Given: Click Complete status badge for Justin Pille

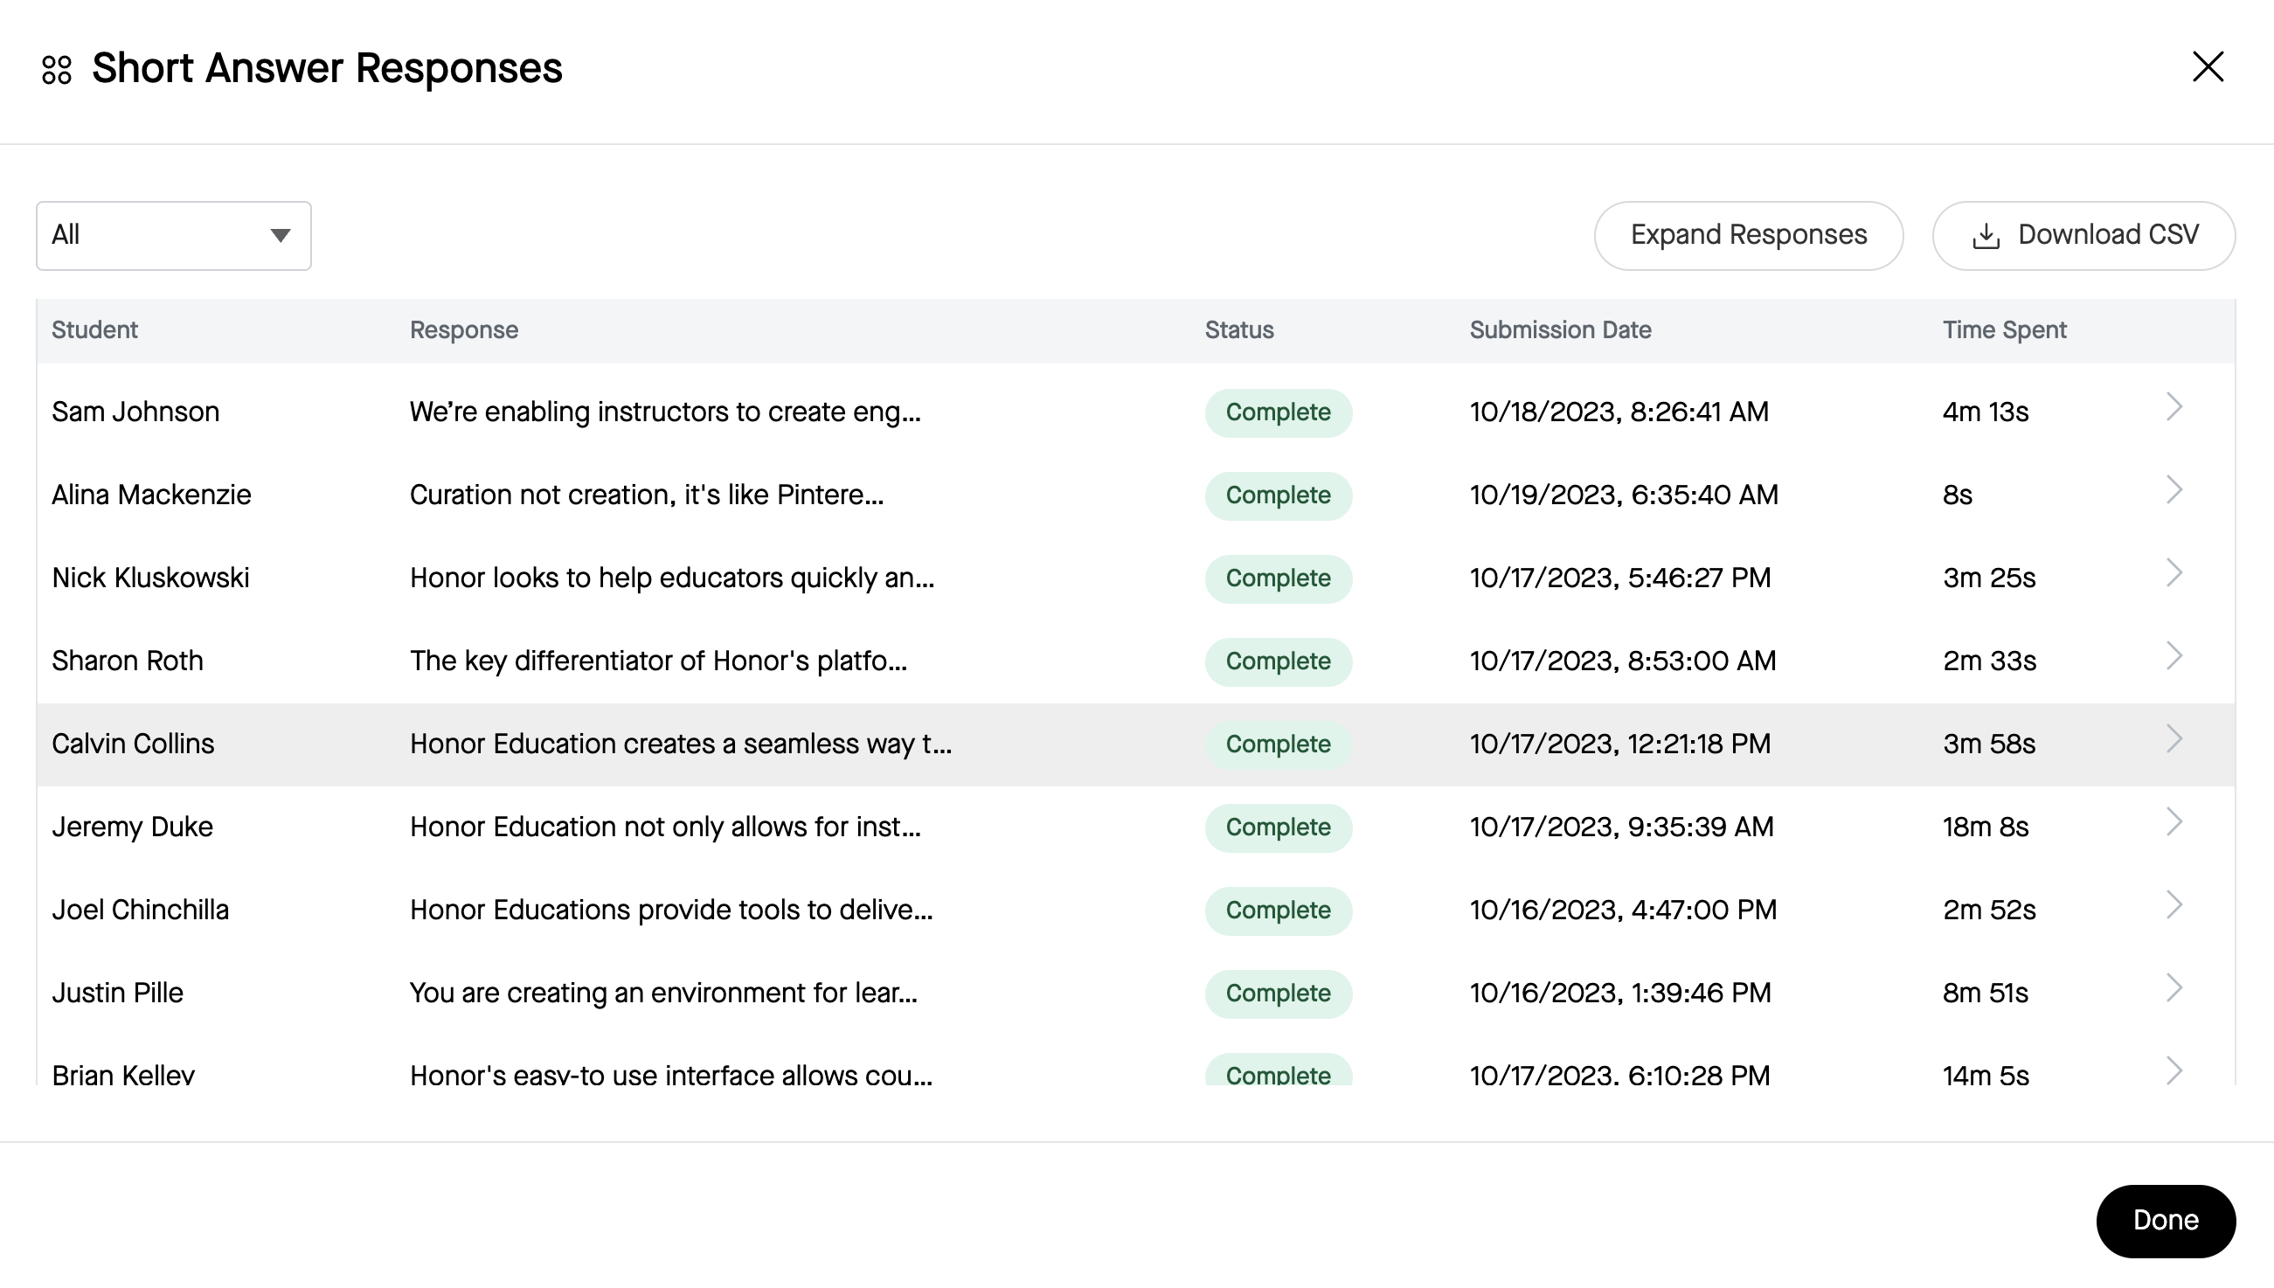Looking at the screenshot, I should 1278,994.
